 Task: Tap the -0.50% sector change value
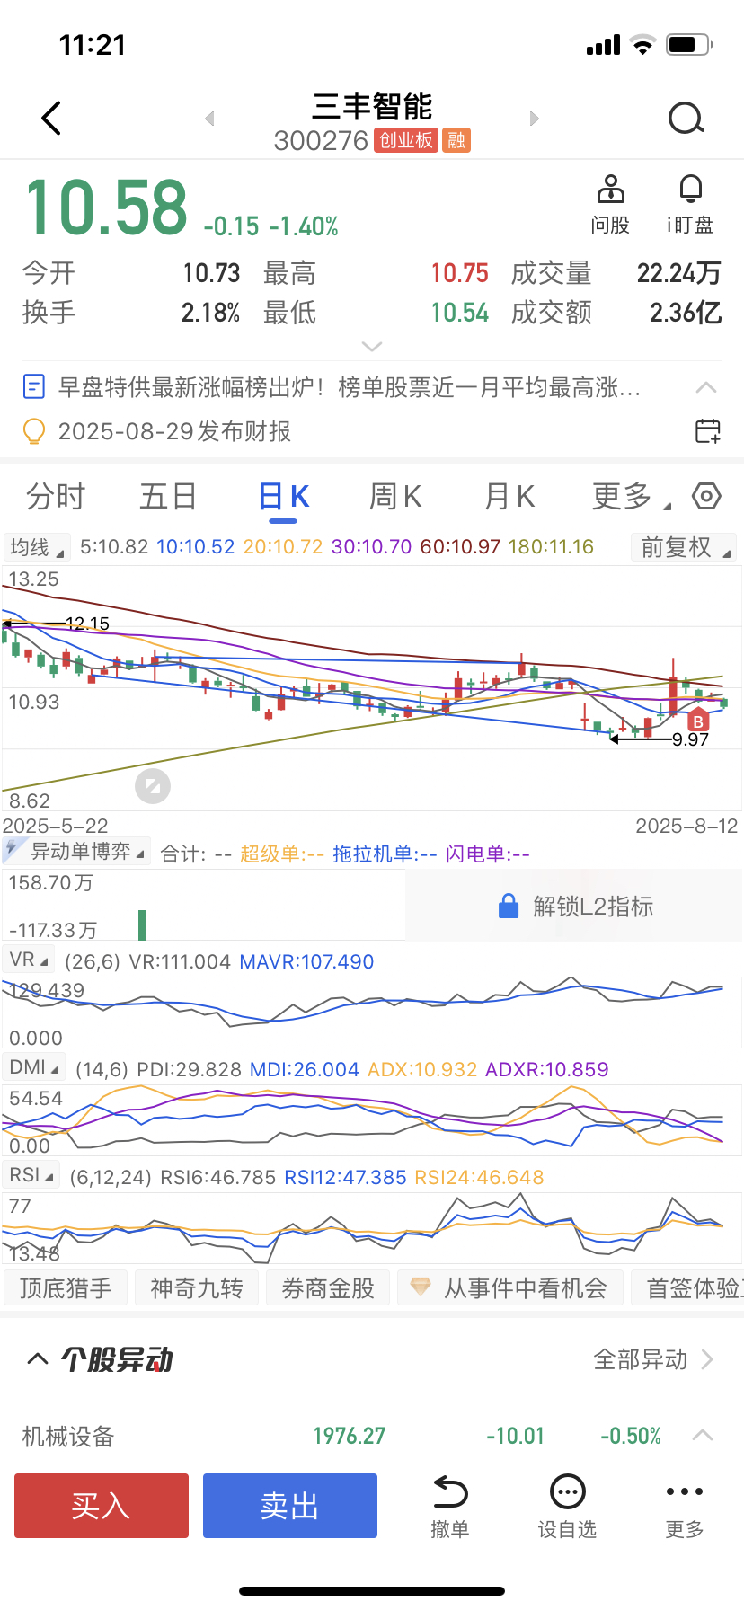click(x=631, y=1436)
